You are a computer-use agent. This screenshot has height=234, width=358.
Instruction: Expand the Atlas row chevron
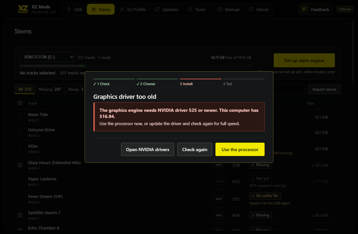[336, 149]
